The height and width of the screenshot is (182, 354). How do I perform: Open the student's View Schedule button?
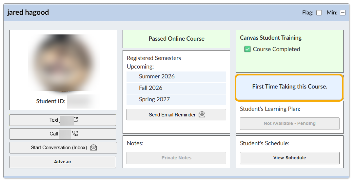(289, 158)
